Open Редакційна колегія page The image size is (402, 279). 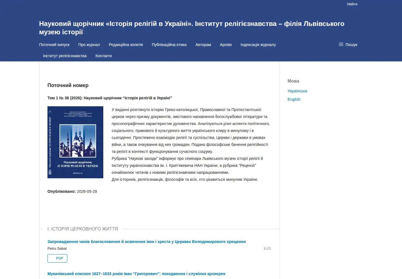click(x=126, y=45)
